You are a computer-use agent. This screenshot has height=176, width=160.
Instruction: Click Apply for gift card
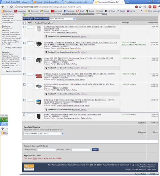pyautogui.click(x=95, y=150)
